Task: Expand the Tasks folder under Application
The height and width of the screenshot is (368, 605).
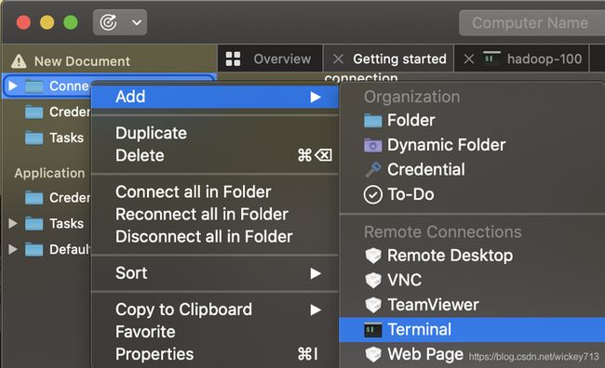Action: coord(13,224)
